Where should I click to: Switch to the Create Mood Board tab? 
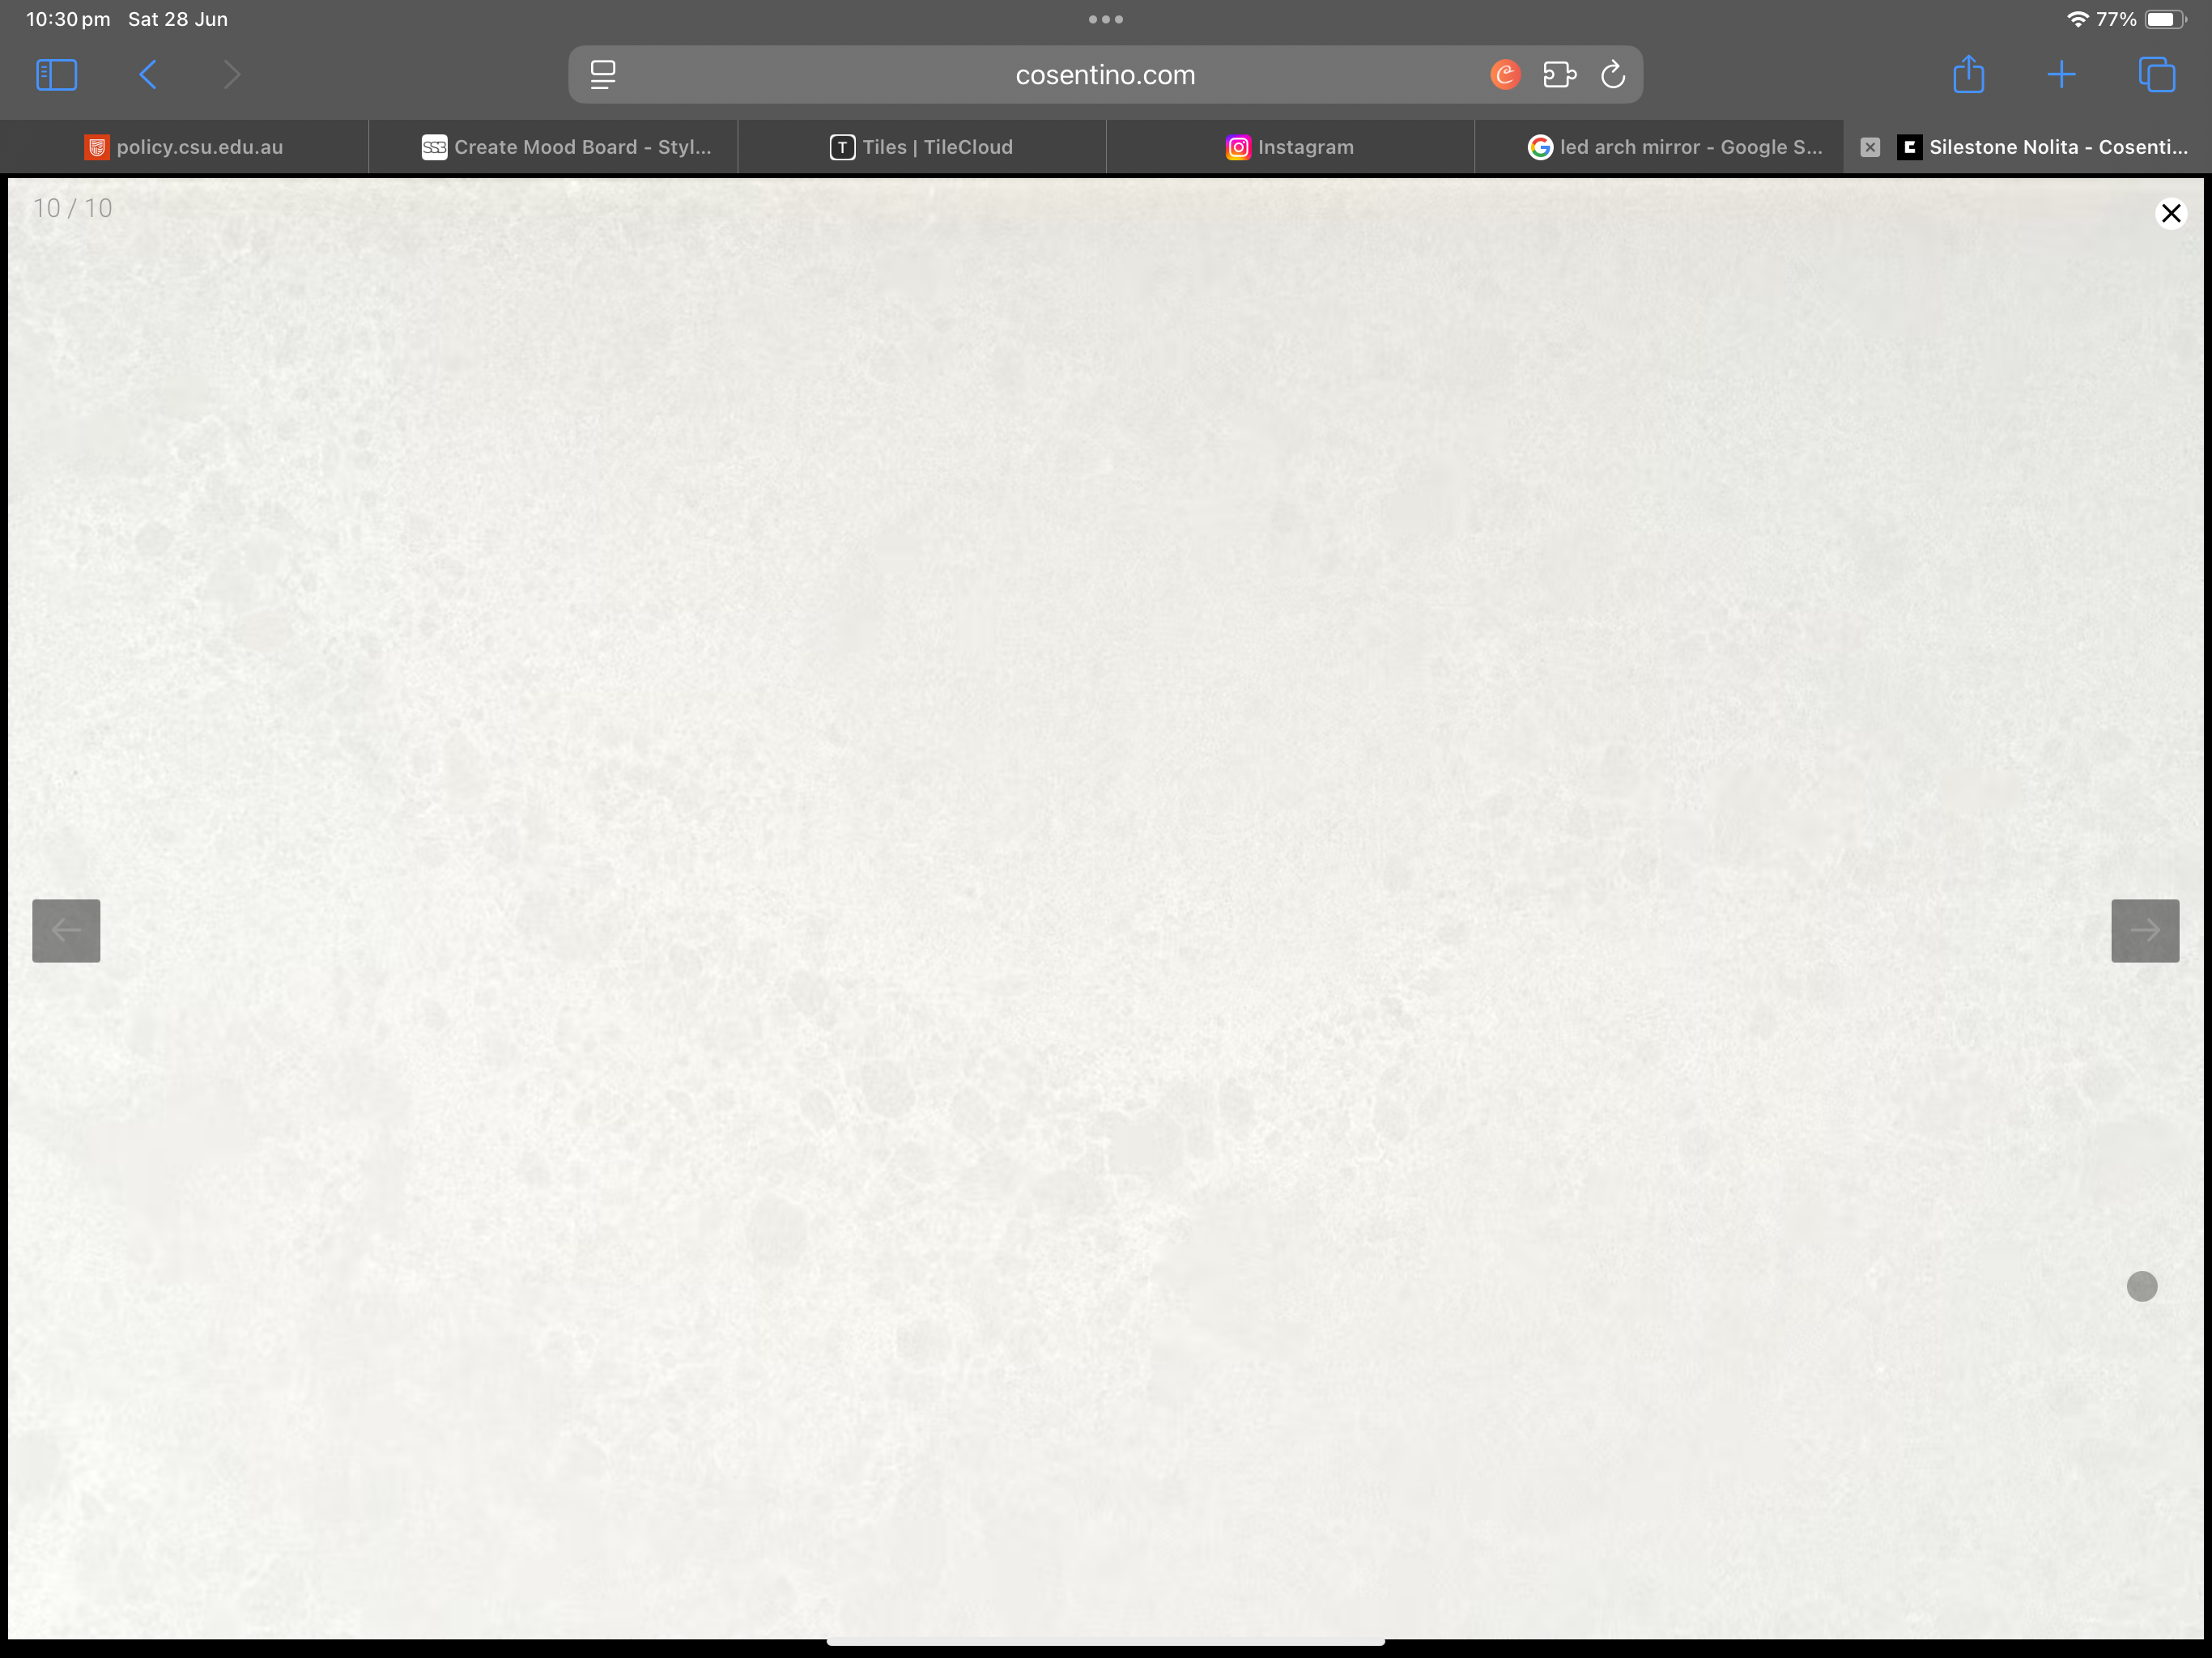553,147
